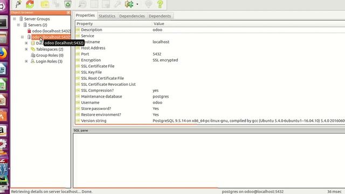Click the Plugins puzzle piece icon
Image resolution: width=345 pixels, height=194 pixels.
(x=129, y=4)
